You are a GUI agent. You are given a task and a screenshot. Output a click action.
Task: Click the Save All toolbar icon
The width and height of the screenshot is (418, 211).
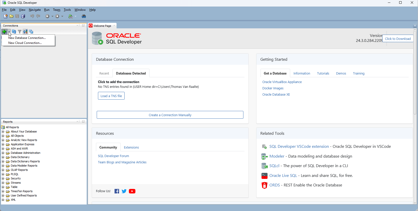pyautogui.click(x=23, y=16)
